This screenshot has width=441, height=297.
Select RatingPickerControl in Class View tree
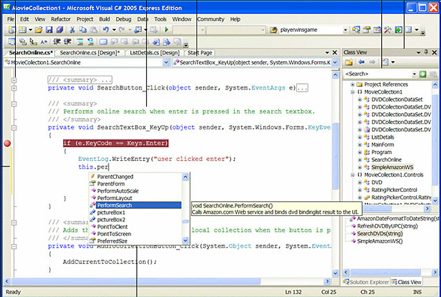pos(394,190)
